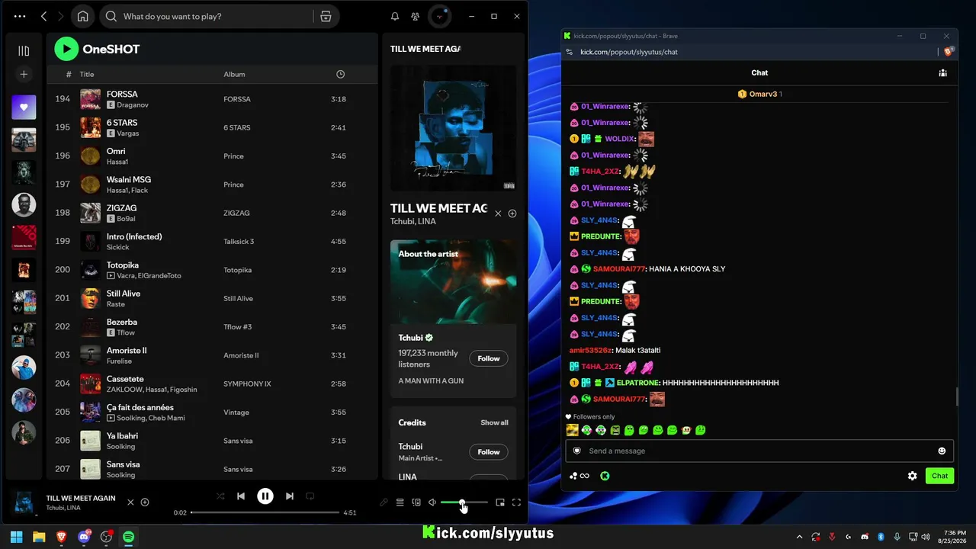Open the Spotify app on the taskbar

128,537
